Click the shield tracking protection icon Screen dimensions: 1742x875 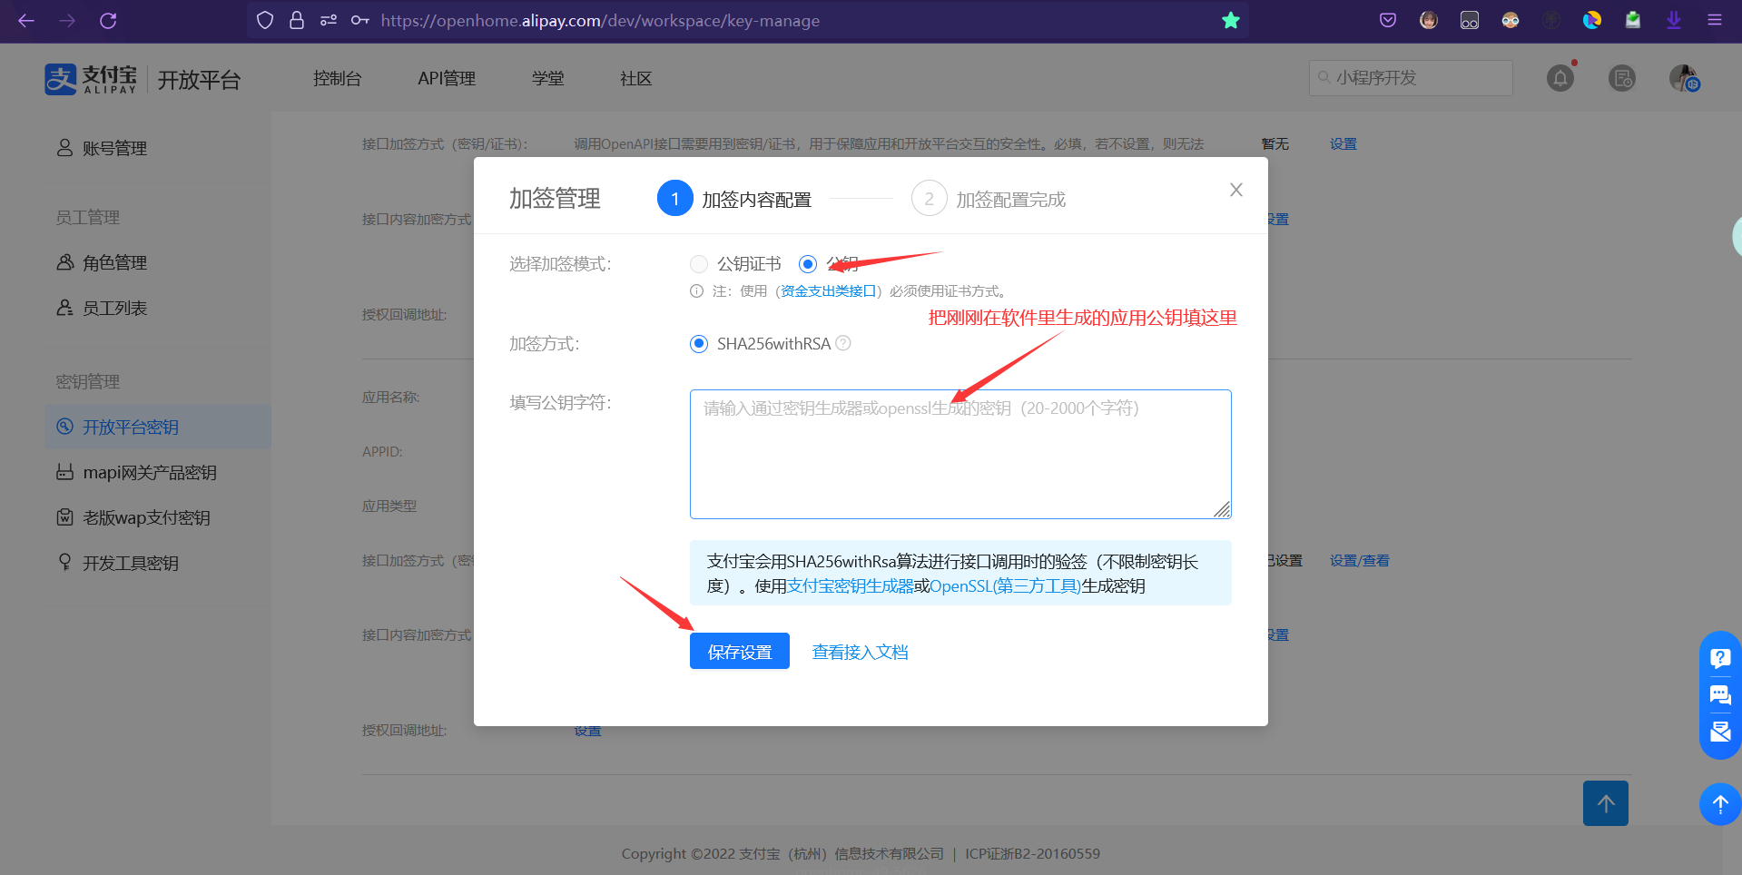point(265,20)
